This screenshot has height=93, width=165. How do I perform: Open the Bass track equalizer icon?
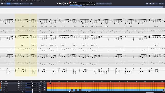tap(45, 88)
